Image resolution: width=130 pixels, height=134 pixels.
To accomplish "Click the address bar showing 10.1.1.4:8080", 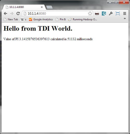I will point(57,13).
